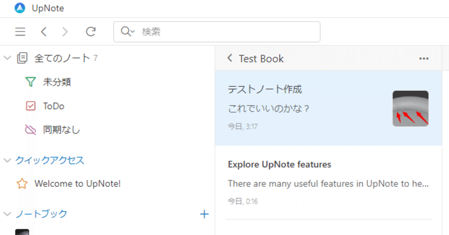Click the star icon beside Welcome to UpNote!
Image resolution: width=449 pixels, height=235 pixels.
point(22,183)
